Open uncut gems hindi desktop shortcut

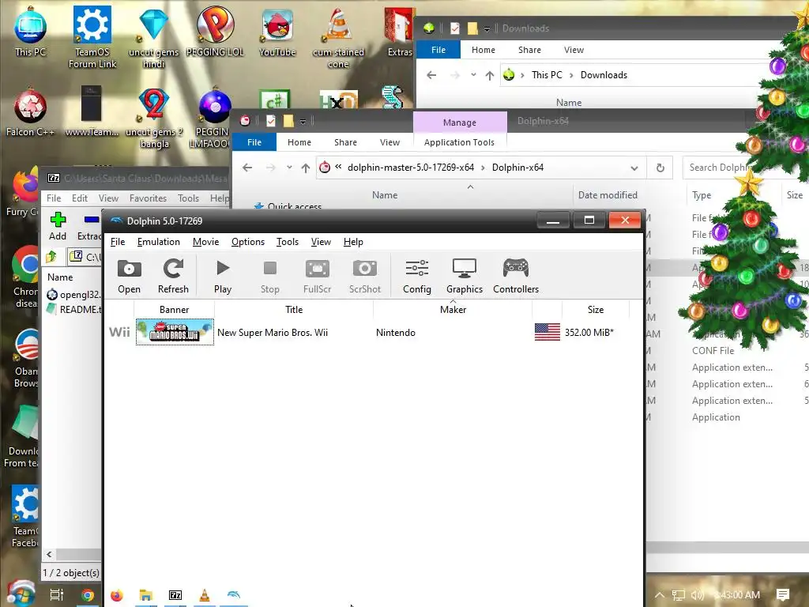153,37
